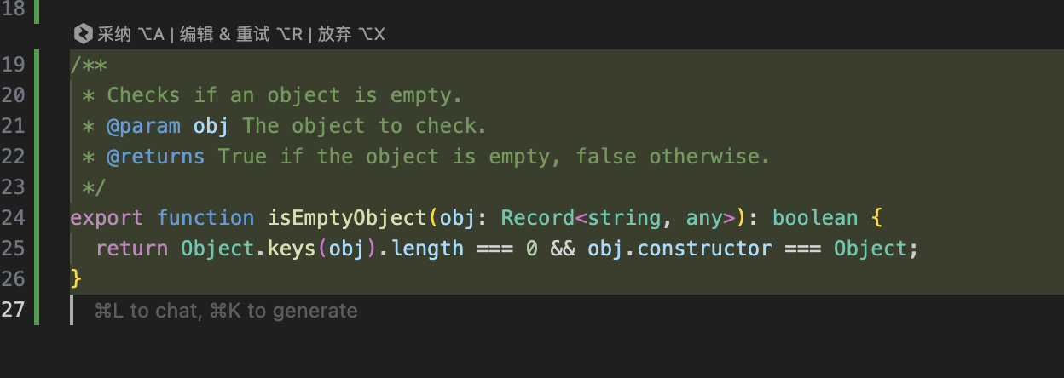Screen dimensions: 1064x378
Task: Click the AI assistant icon beside 采纳
Action: click(83, 34)
